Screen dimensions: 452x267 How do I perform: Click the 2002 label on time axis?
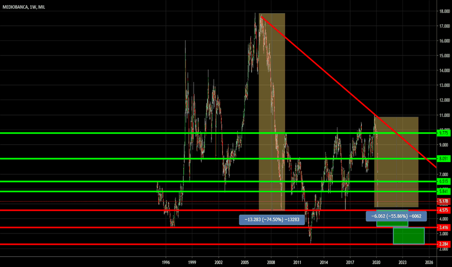tap(219, 262)
